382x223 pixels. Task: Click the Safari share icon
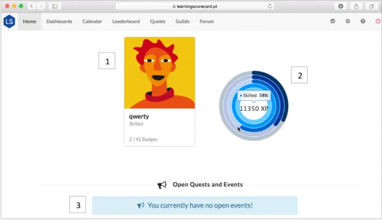(356, 6)
